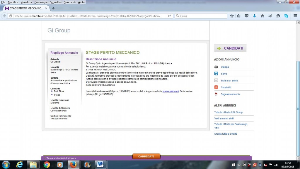Click the scrollbar down arrow
The height and width of the screenshot is (169, 300).
pos(298,158)
